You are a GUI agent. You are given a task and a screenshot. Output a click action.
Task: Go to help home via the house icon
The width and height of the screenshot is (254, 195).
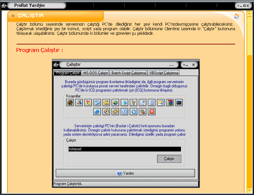click(x=236, y=16)
